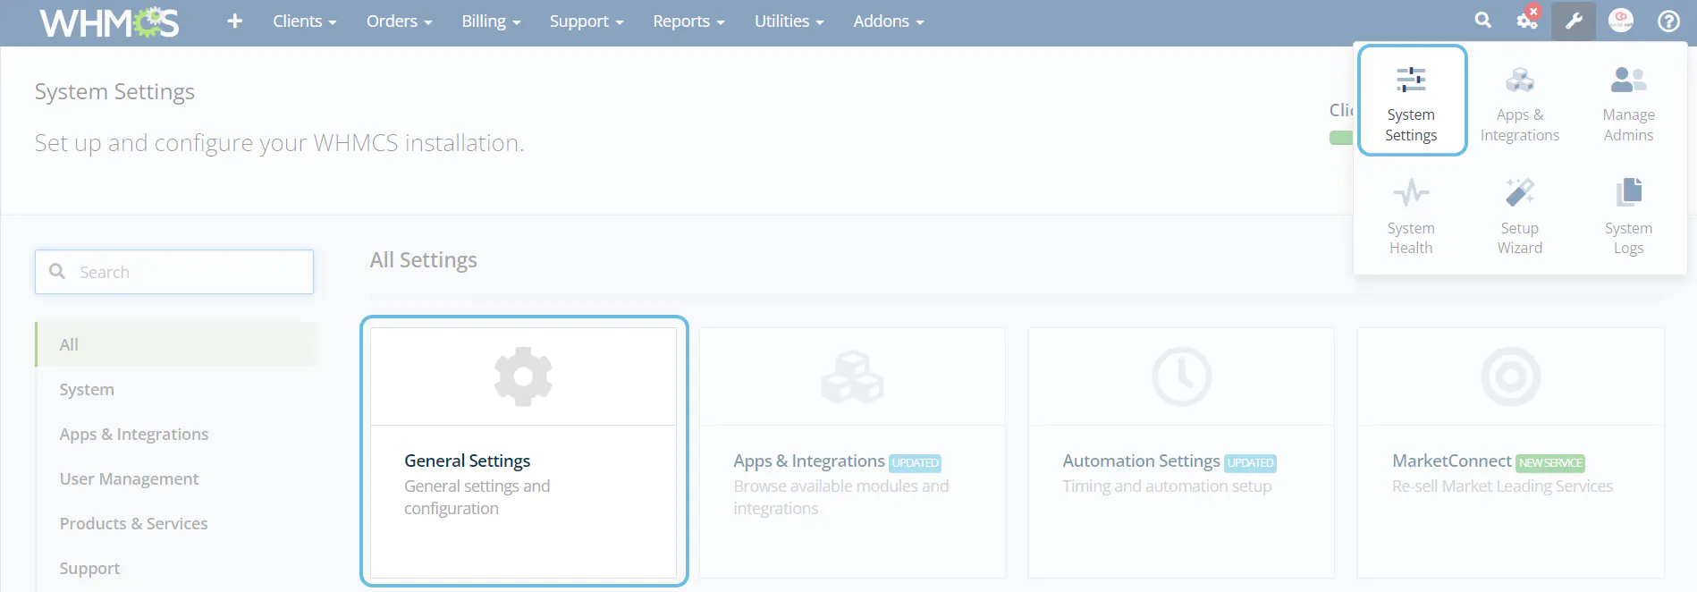
Task: Select Products & Services category filter
Action: (x=133, y=524)
